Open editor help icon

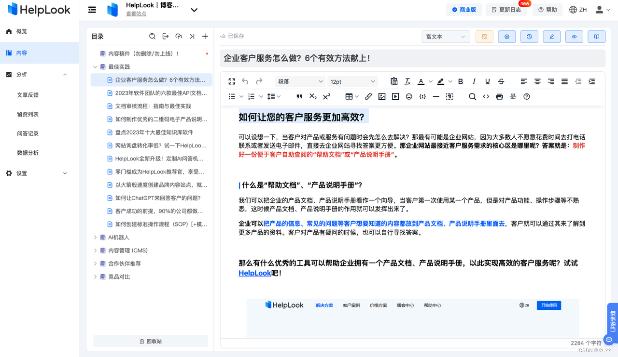[527, 97]
